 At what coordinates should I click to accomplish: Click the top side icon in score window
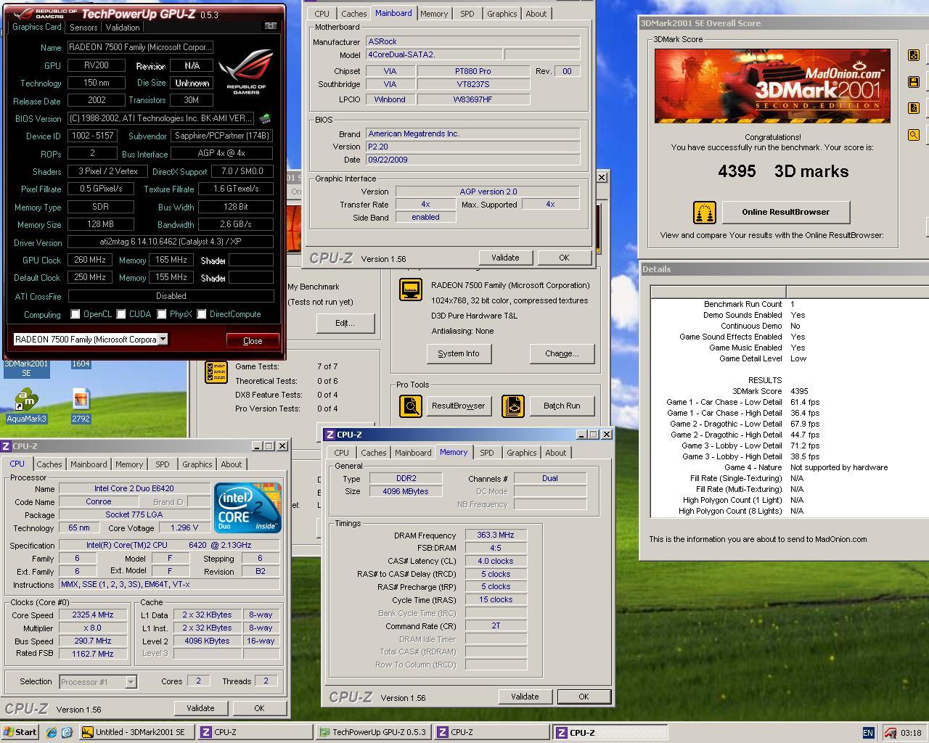coord(914,55)
